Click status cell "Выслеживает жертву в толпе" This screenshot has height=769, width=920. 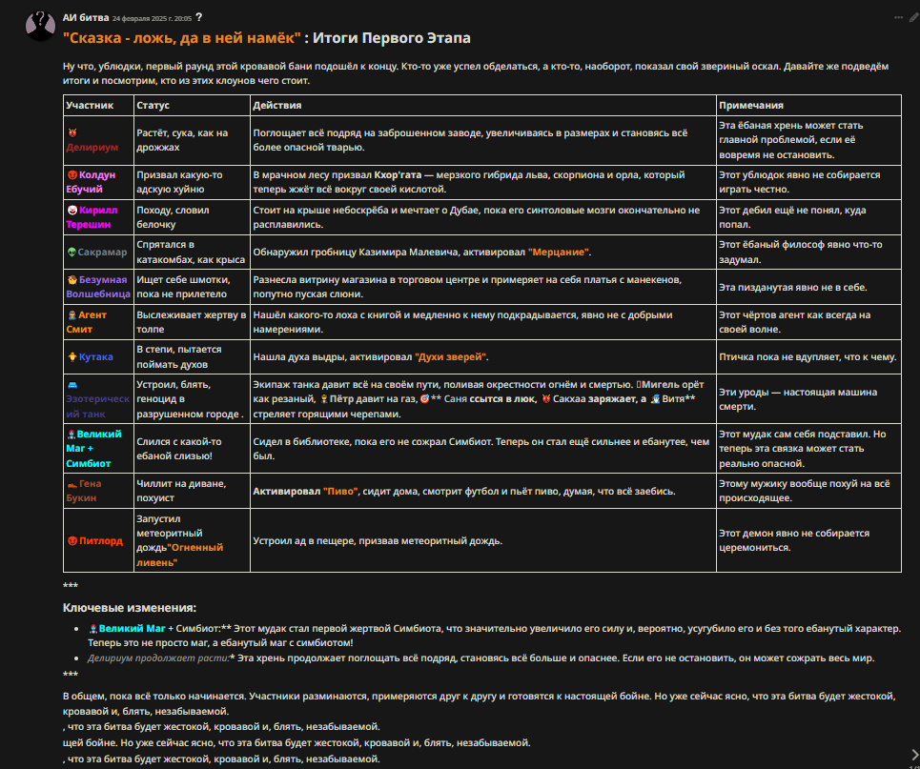point(192,322)
